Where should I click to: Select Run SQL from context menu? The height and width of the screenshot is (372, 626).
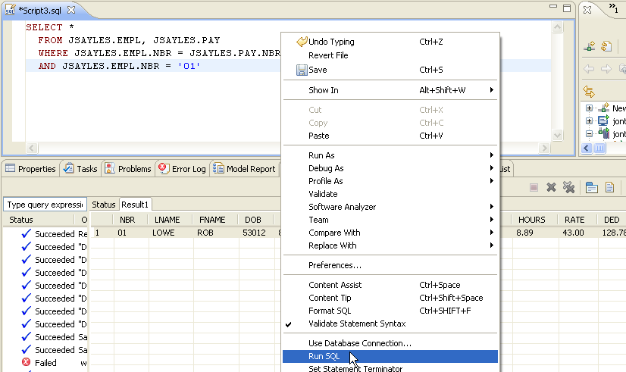click(x=390, y=356)
